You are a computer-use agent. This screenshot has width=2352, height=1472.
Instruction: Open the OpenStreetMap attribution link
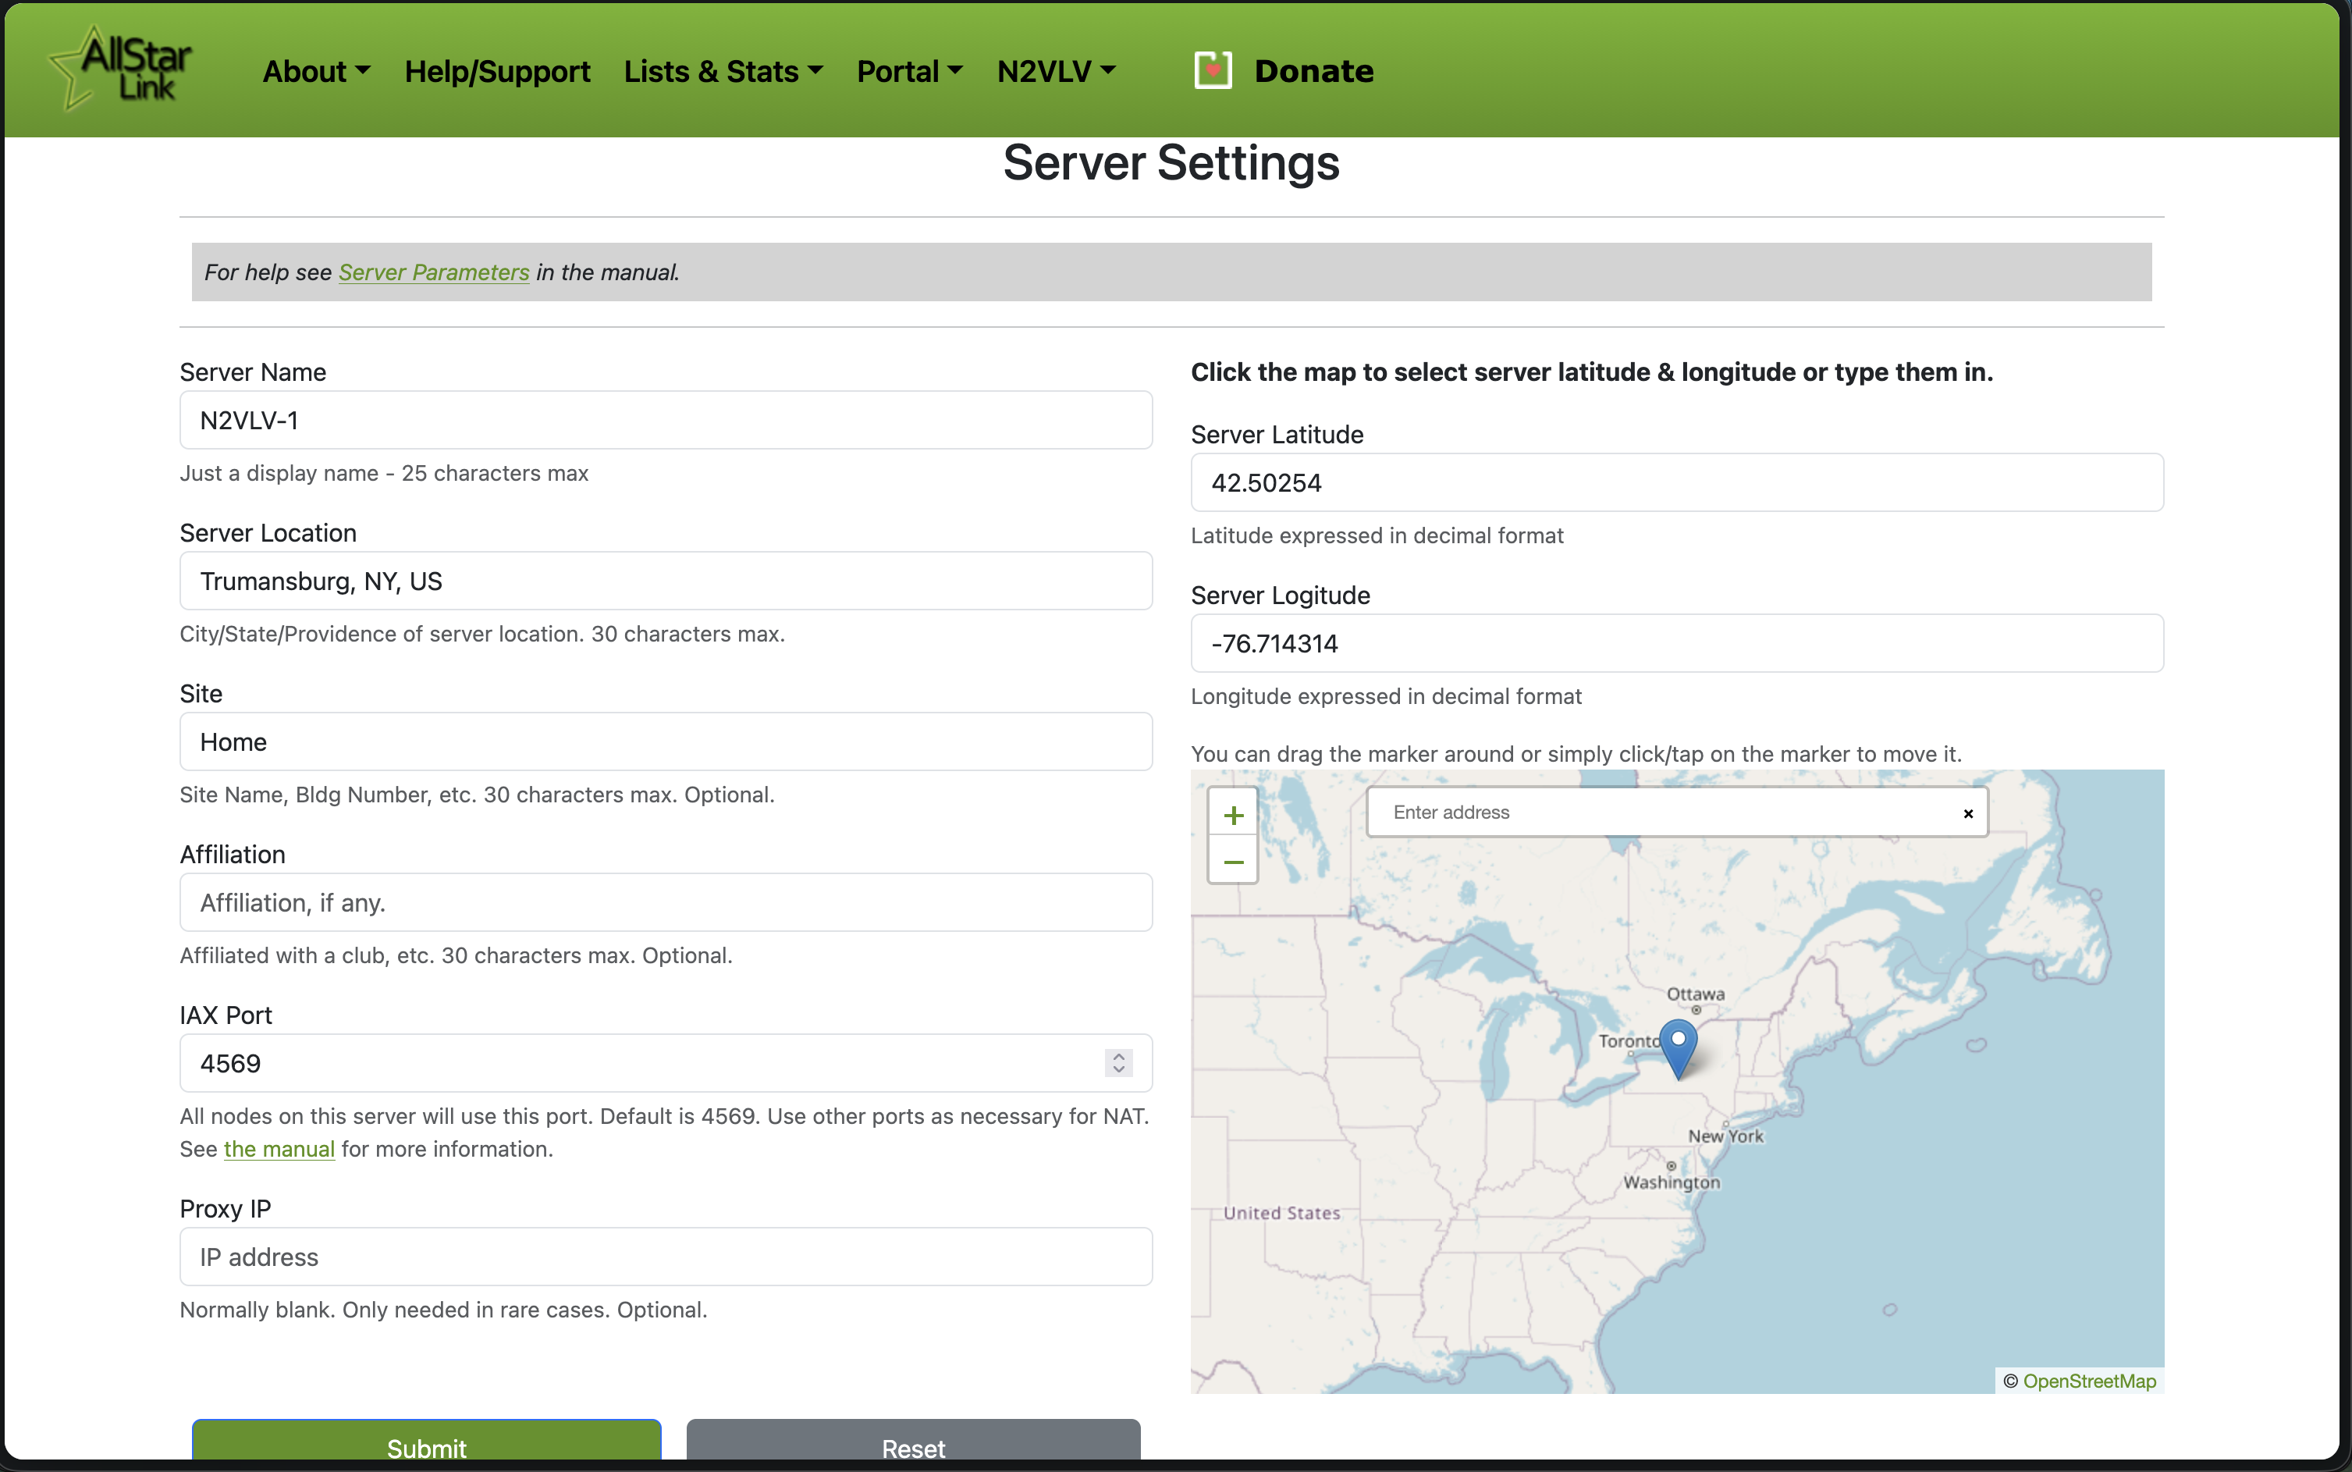(2088, 1381)
